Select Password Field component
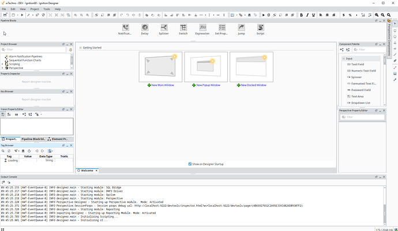Image resolution: width=398 pixels, height=231 pixels. coord(359,90)
